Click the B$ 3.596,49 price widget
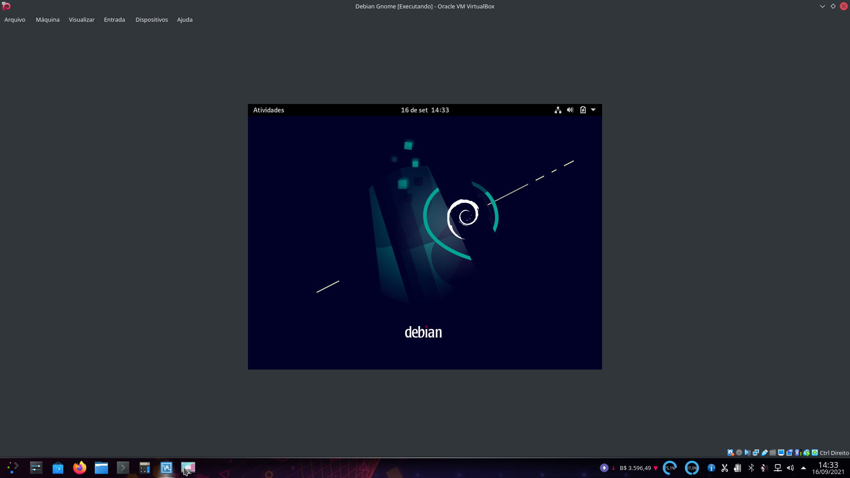 point(635,468)
